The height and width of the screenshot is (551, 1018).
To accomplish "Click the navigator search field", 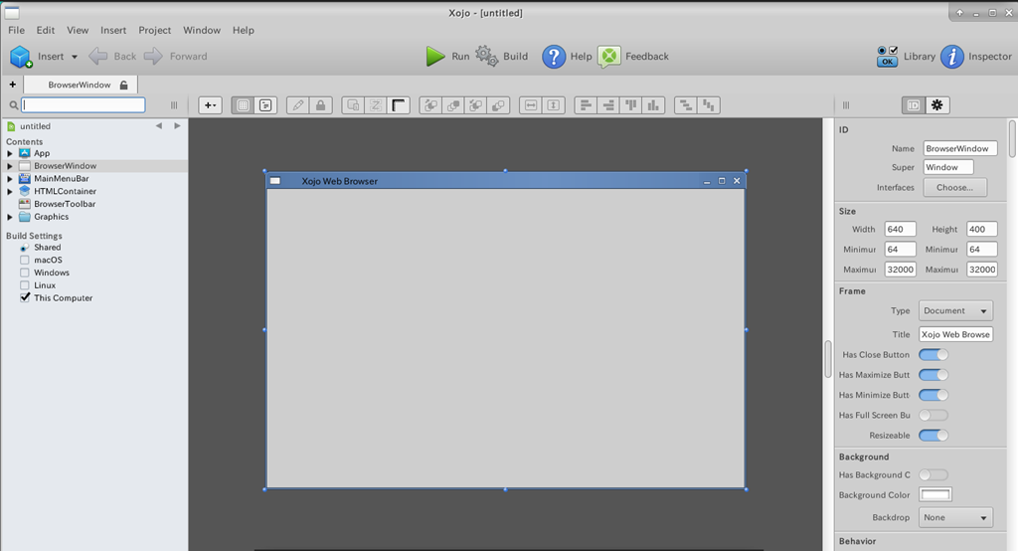I will (84, 104).
